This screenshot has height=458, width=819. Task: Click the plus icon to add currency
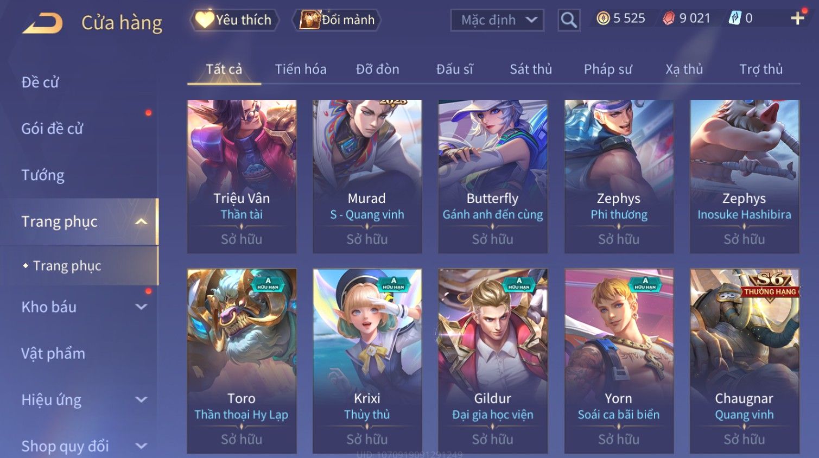click(x=797, y=18)
